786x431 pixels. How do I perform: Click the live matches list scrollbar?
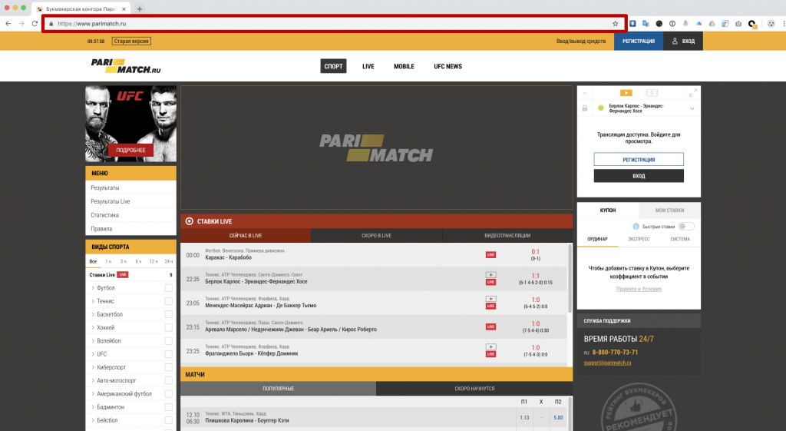(570, 278)
